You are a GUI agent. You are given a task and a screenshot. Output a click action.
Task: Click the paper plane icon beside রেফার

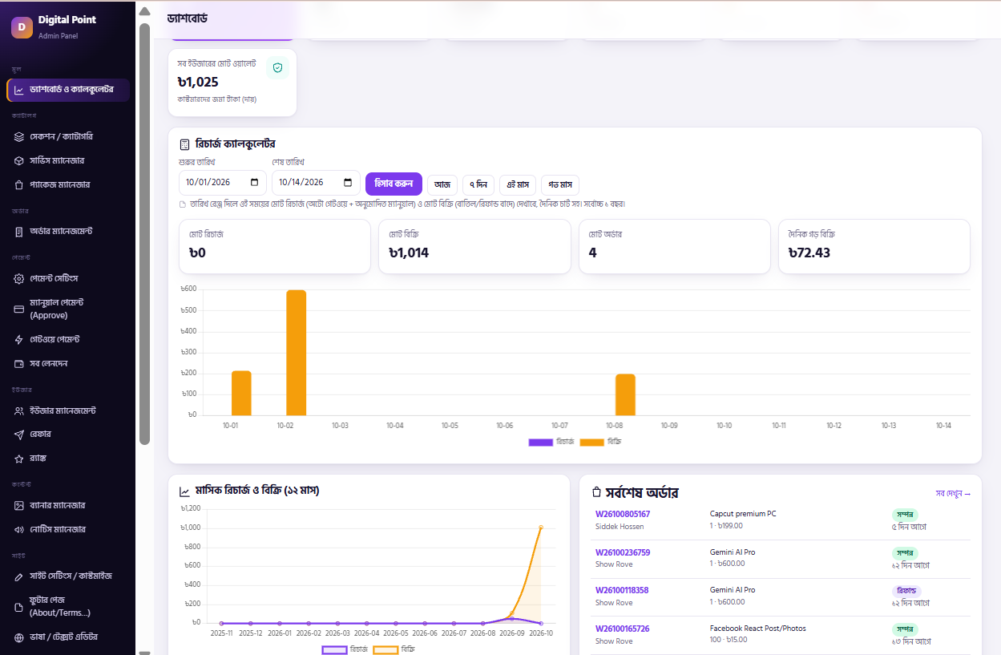click(19, 435)
